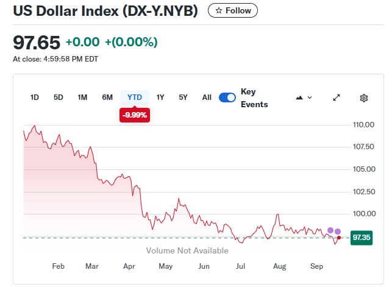The image size is (392, 287).
Task: Switch chart to 6M range
Action: tap(107, 97)
